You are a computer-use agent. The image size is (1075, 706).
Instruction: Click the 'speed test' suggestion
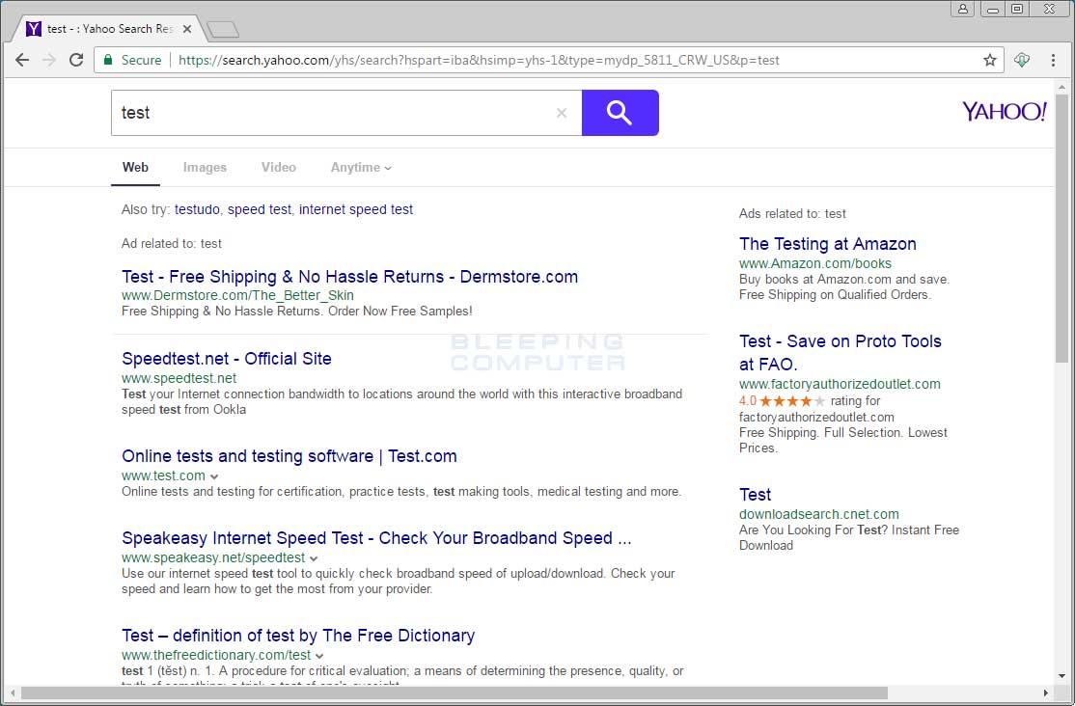coord(260,209)
